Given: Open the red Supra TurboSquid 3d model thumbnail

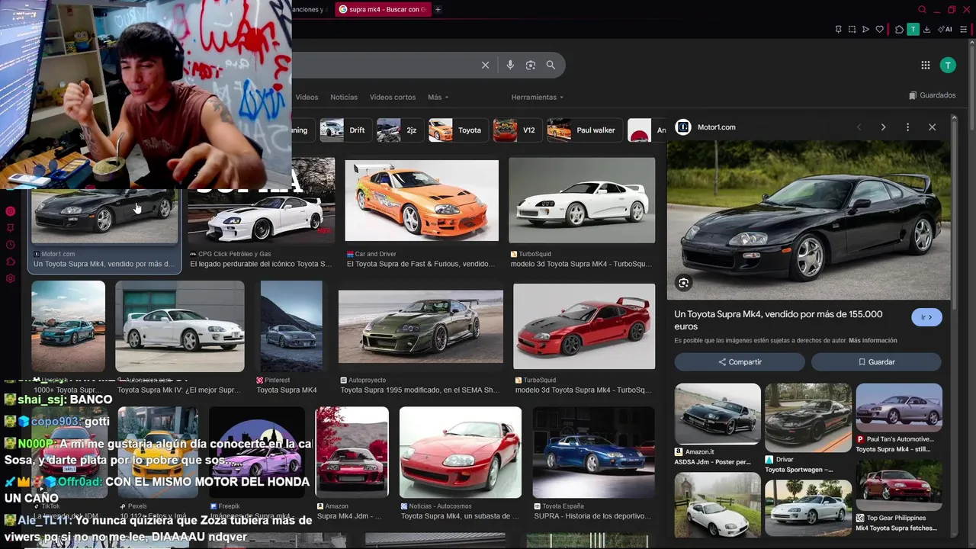Looking at the screenshot, I should click(584, 326).
